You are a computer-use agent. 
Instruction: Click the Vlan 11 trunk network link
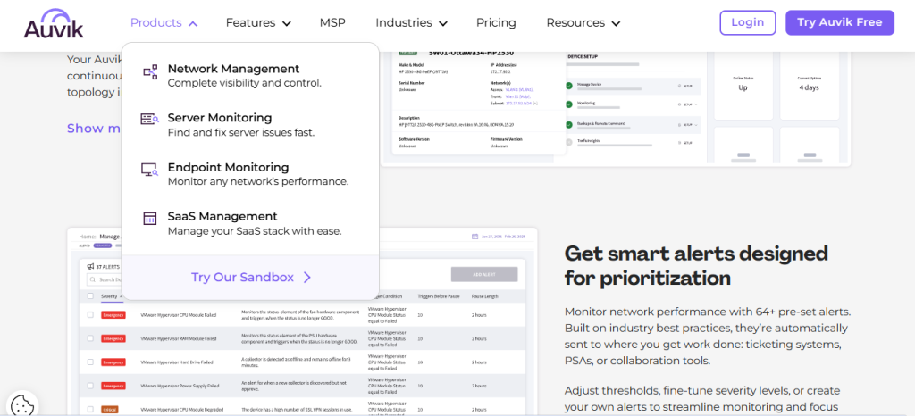pyautogui.click(x=518, y=96)
